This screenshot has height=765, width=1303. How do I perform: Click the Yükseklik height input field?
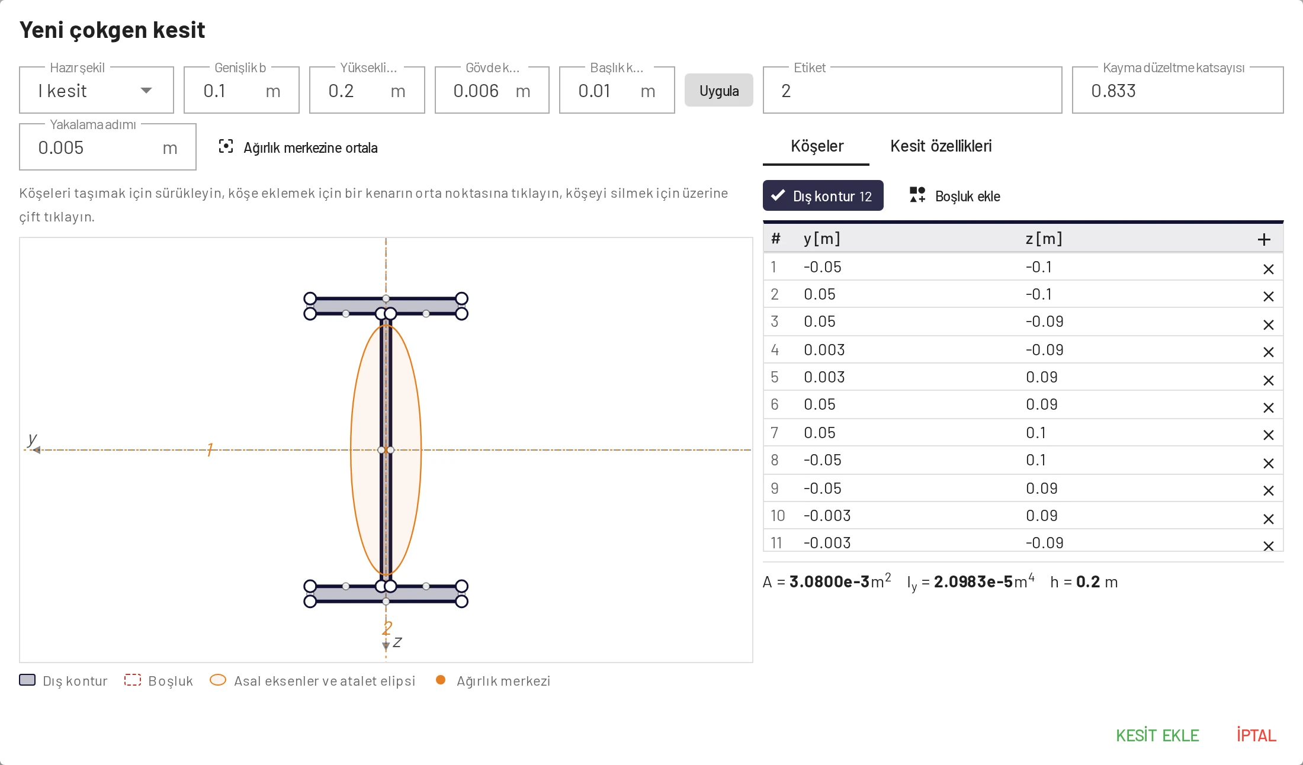[x=367, y=91]
